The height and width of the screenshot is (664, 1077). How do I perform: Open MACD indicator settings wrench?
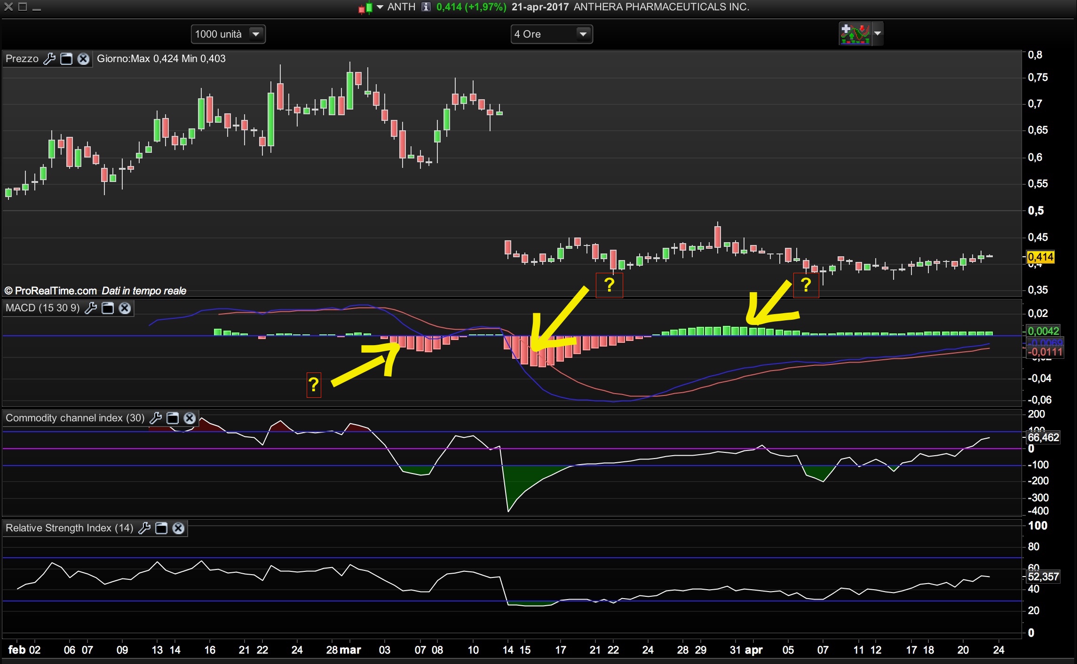(91, 308)
